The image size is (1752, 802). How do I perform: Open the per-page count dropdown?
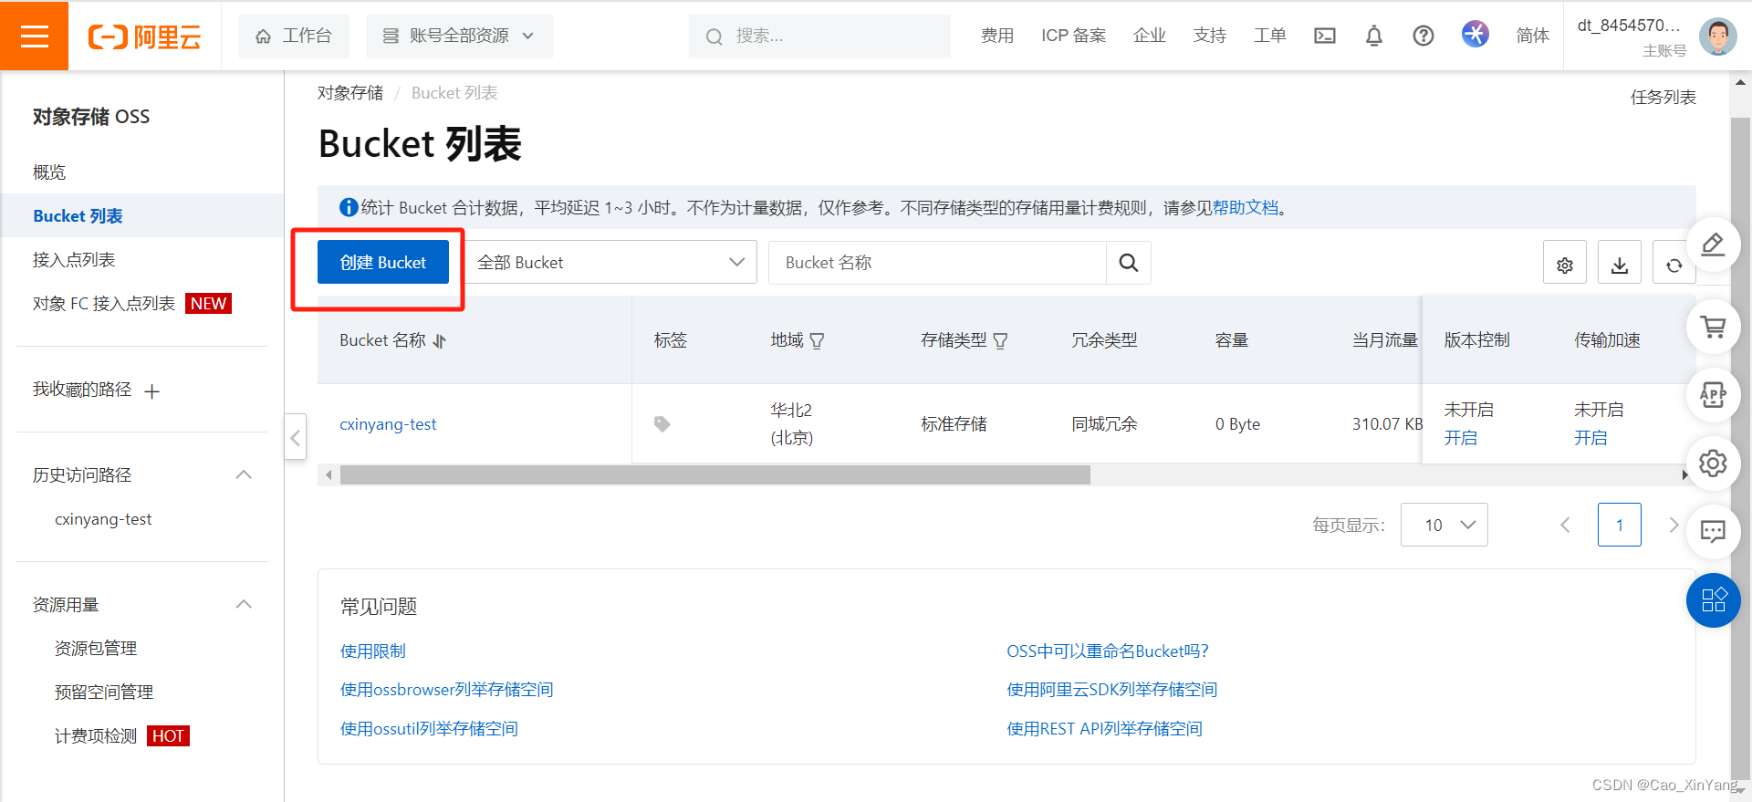(x=1444, y=525)
